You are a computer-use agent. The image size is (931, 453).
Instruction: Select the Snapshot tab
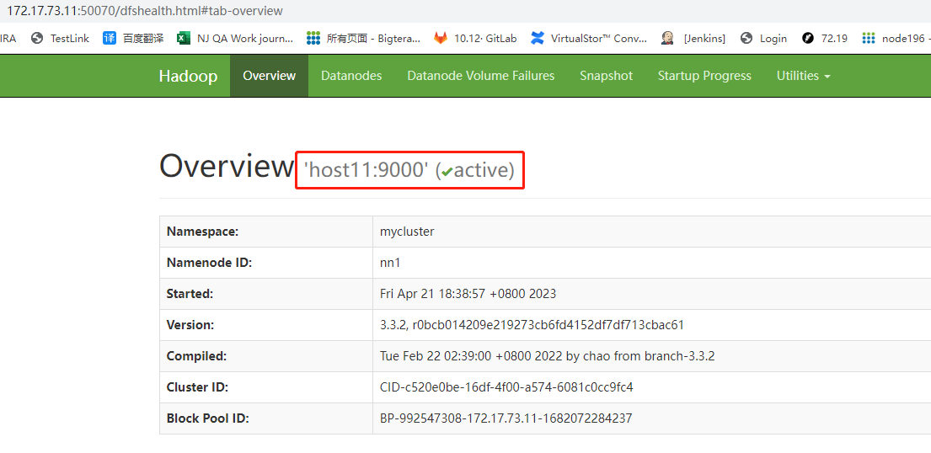(606, 76)
